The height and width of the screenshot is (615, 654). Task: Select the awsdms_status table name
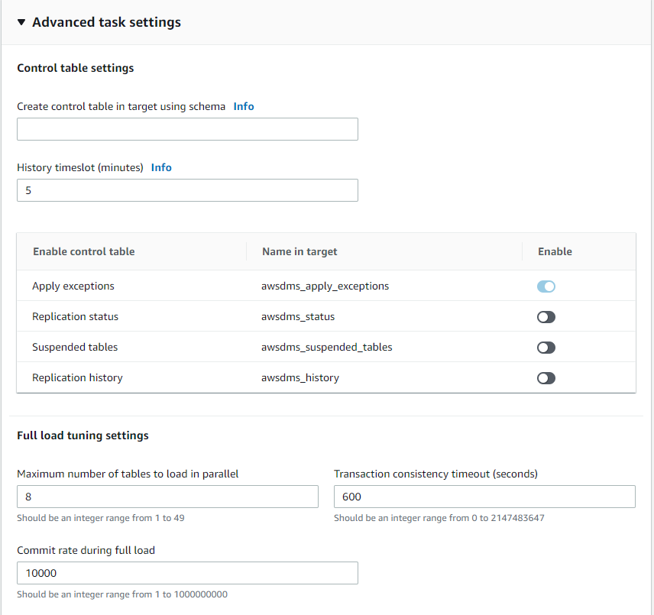[x=298, y=316]
